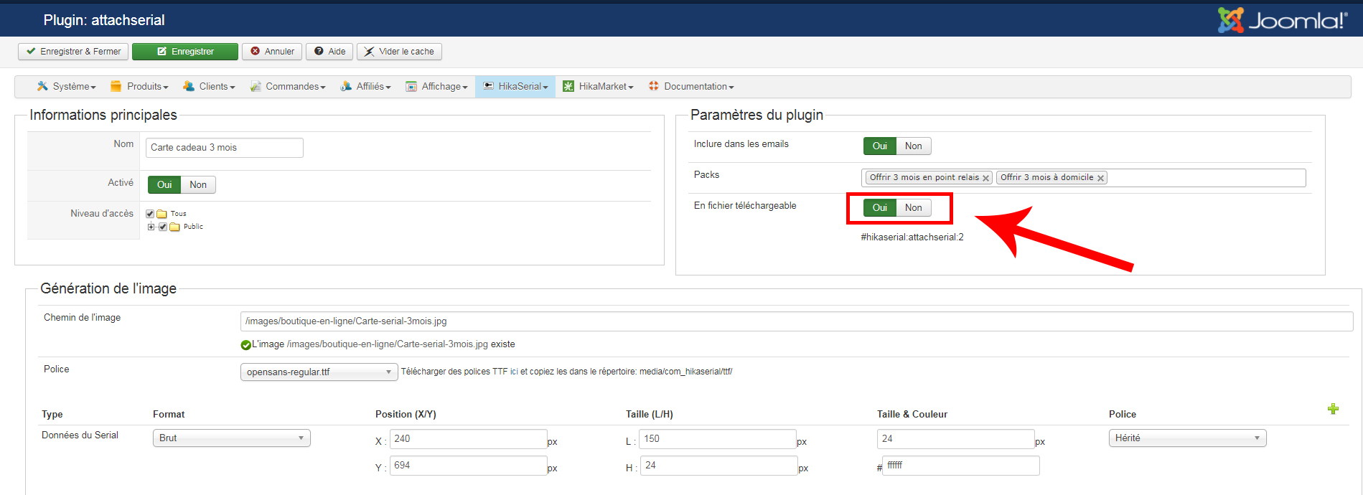Click the Aide help button
The image size is (1363, 495).
[330, 52]
